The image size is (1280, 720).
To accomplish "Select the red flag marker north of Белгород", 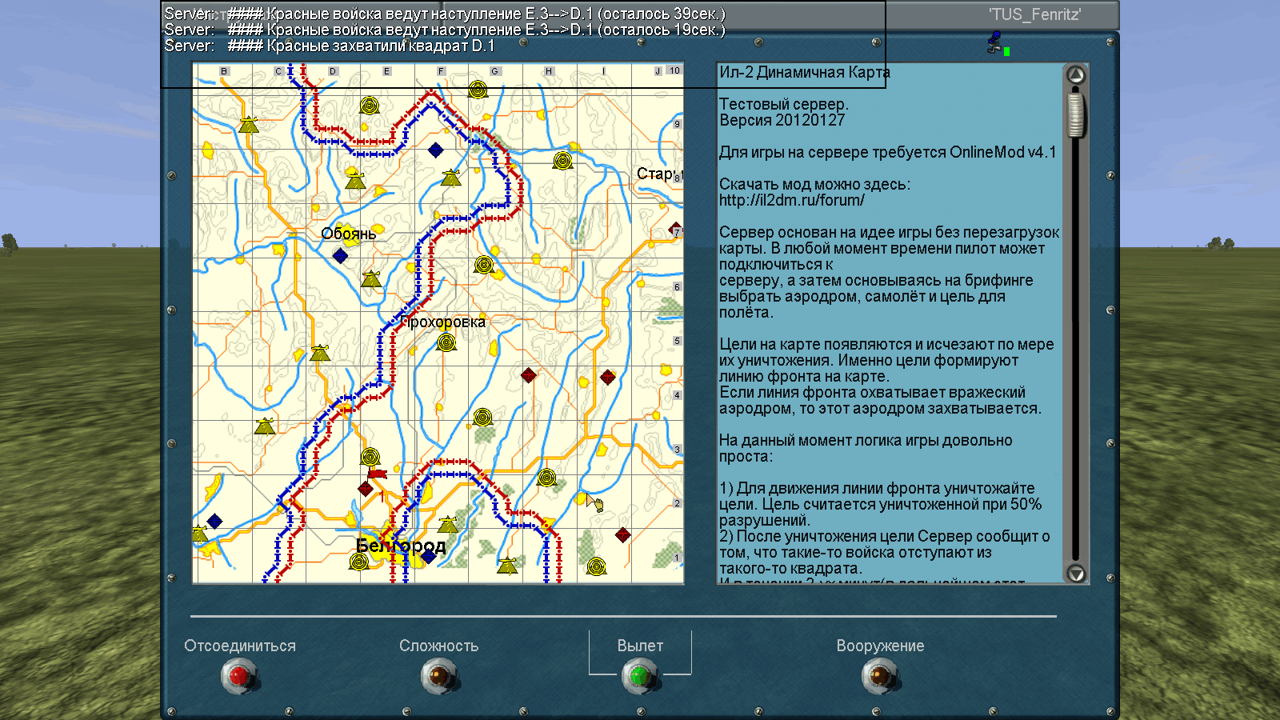I will [x=377, y=474].
